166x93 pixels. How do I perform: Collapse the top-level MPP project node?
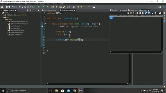click(x=1, y=13)
